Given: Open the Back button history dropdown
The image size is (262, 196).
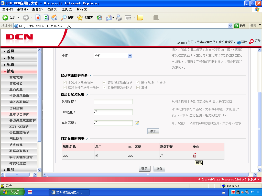Looking at the screenshot, I should tap(19, 18).
